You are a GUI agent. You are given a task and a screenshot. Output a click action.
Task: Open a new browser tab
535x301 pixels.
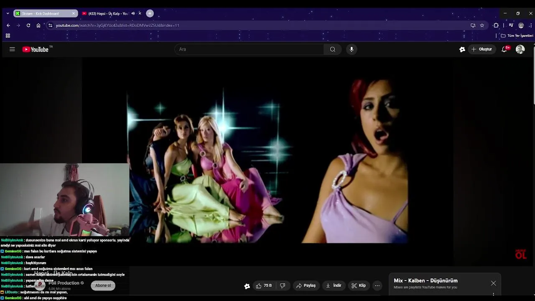point(150,13)
